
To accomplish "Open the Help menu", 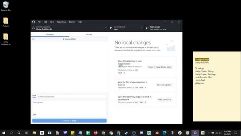I will 80,22.
